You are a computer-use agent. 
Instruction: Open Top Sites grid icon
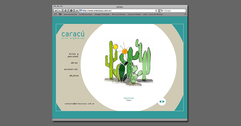pos(60,14)
